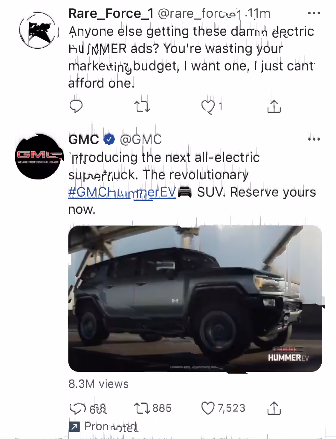The image size is (336, 439).
Task: Reply to Rare_Force_1's tweet
Action: pyautogui.click(x=76, y=106)
